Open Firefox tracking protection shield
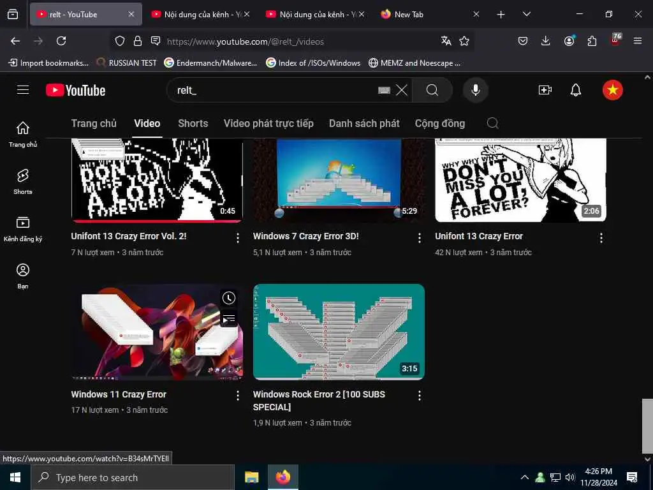Viewport: 653px width, 490px height. pyautogui.click(x=120, y=41)
